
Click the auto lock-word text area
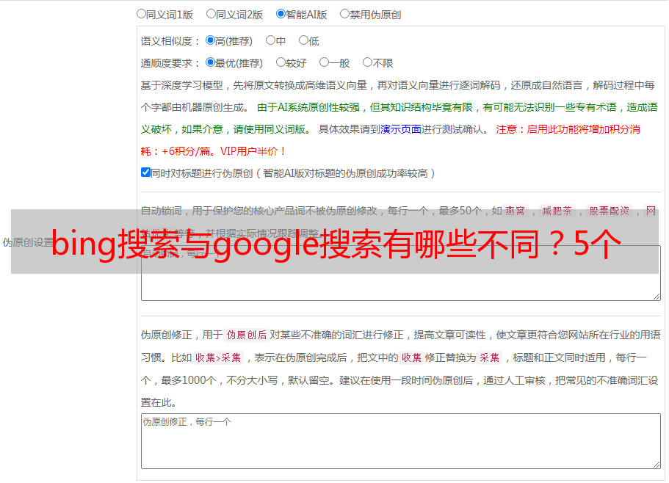click(401, 273)
